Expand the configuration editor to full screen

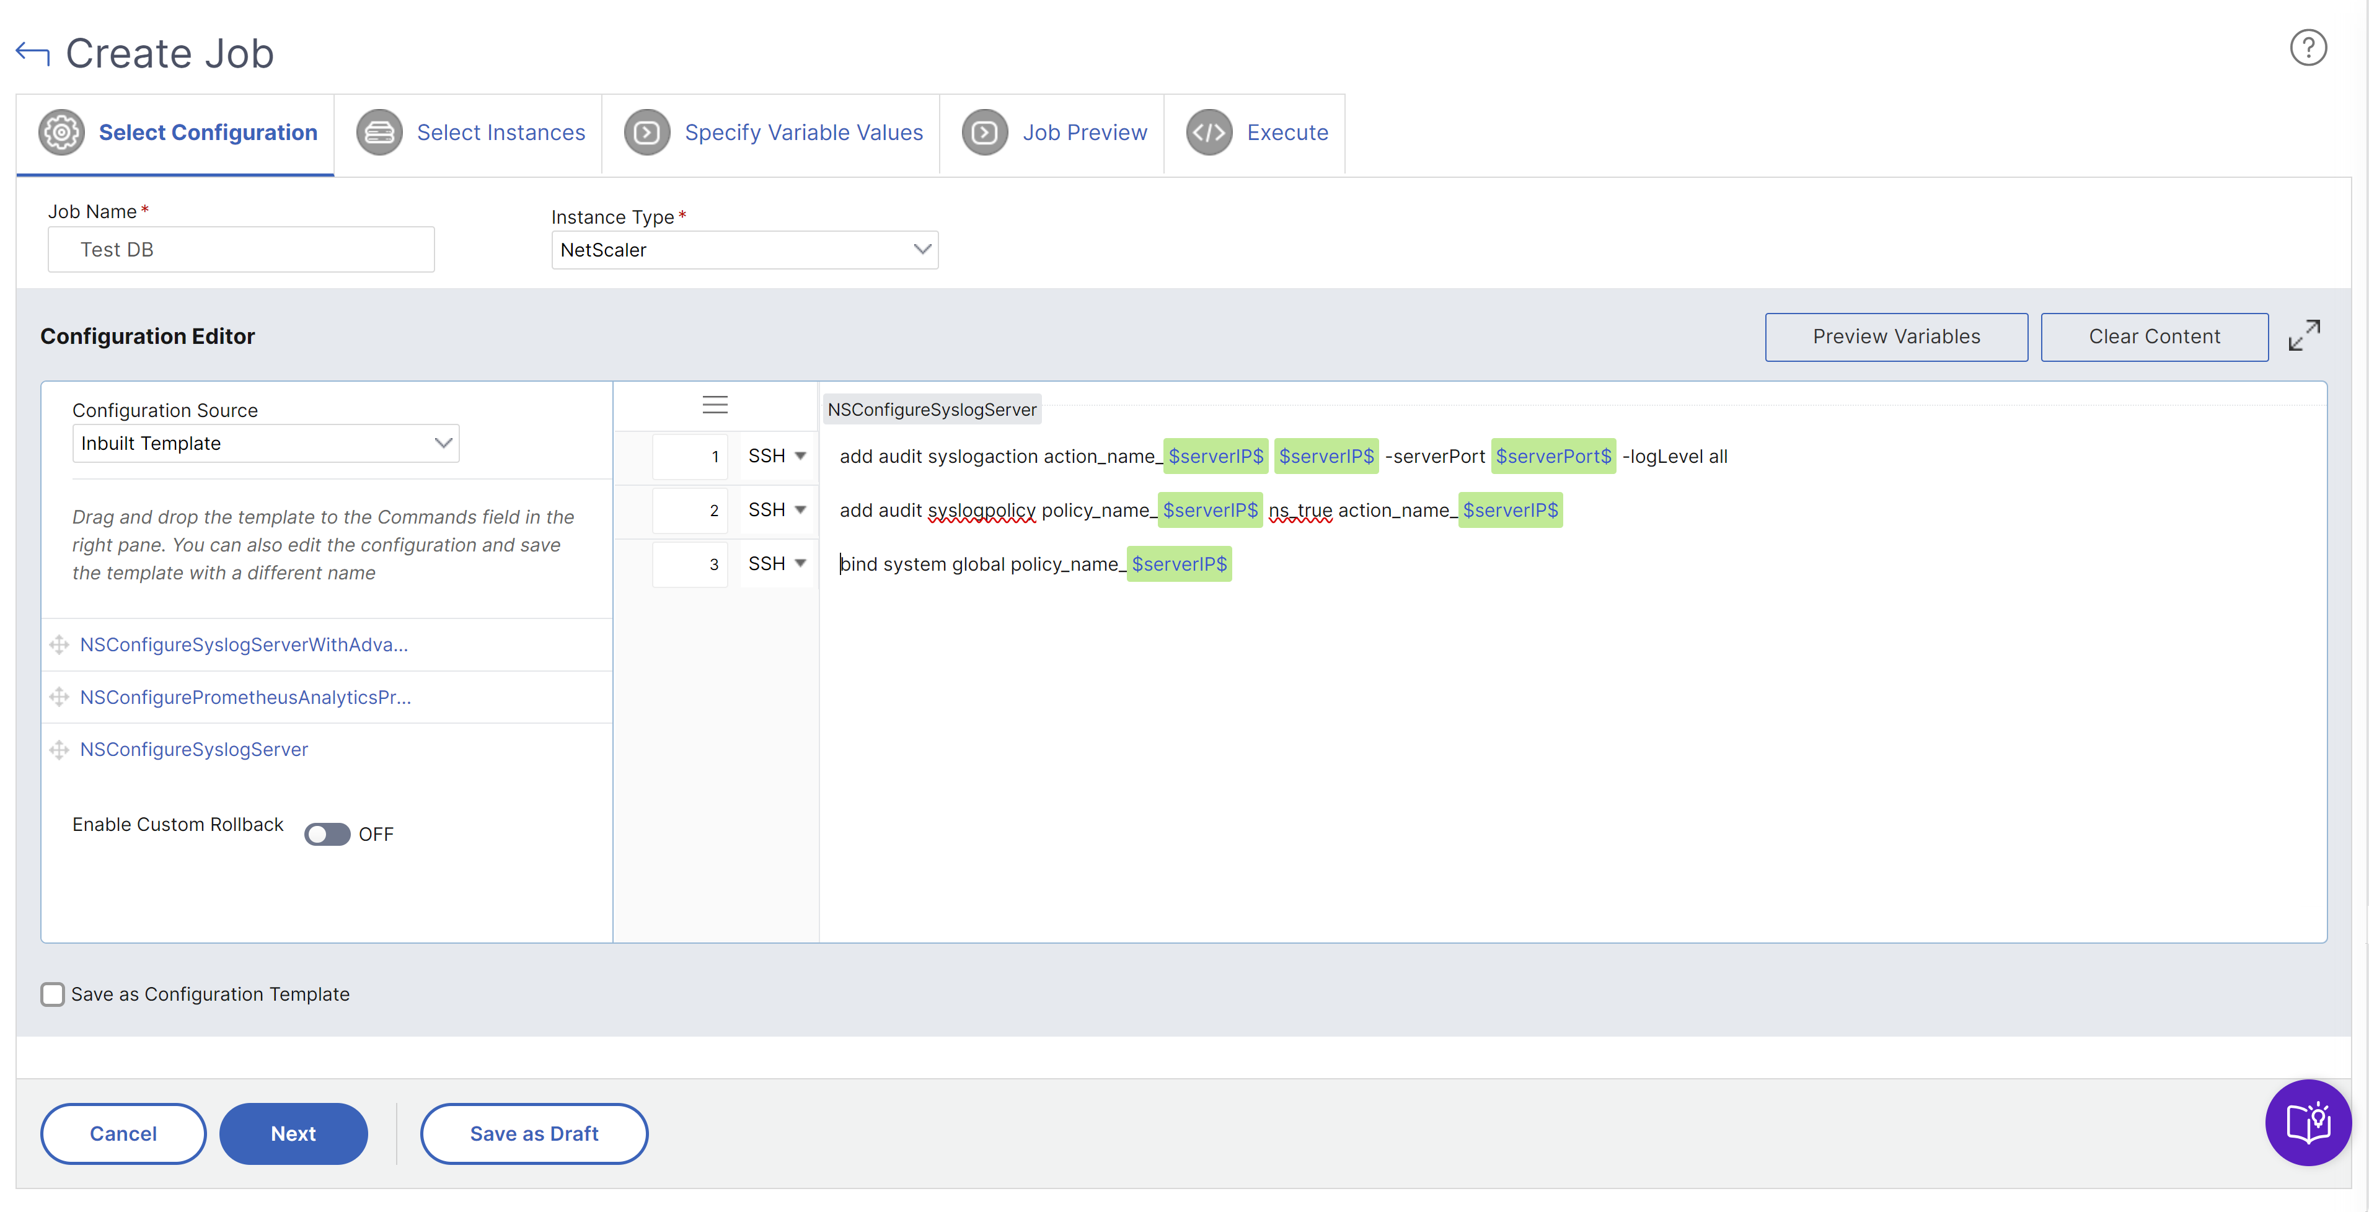tap(2304, 336)
